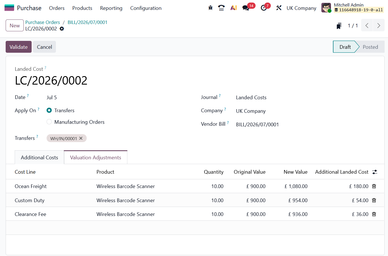Image resolution: width=388 pixels, height=256 pixels.
Task: Open activities clock icon with 7 badge
Action: 264,8
